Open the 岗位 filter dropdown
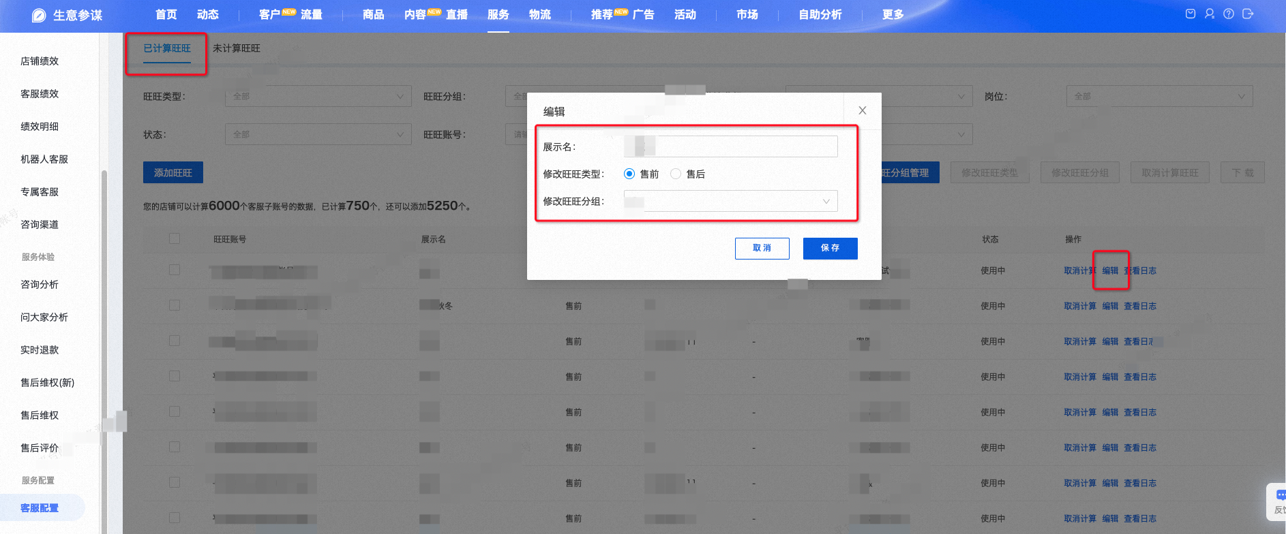The height and width of the screenshot is (534, 1286). point(1160,96)
